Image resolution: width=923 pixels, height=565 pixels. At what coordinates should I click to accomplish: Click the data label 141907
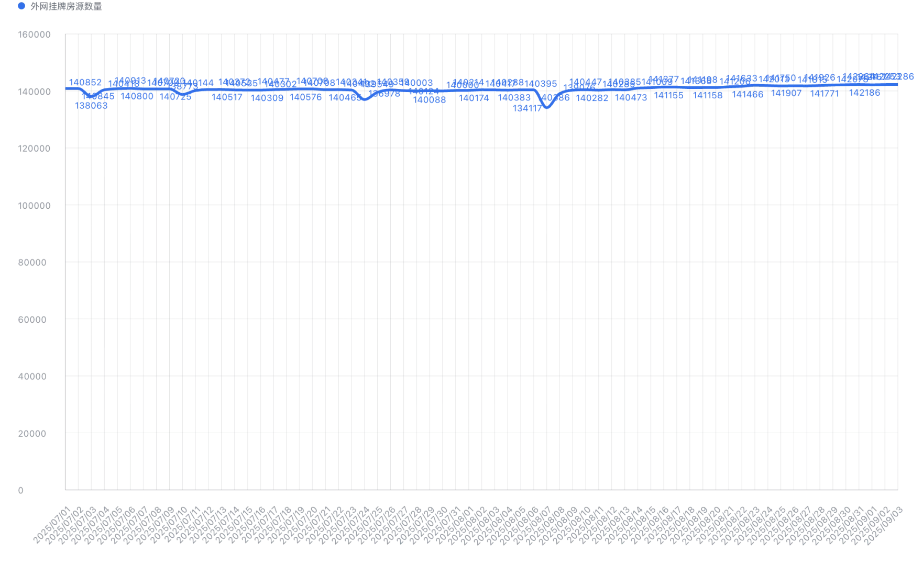pos(786,93)
